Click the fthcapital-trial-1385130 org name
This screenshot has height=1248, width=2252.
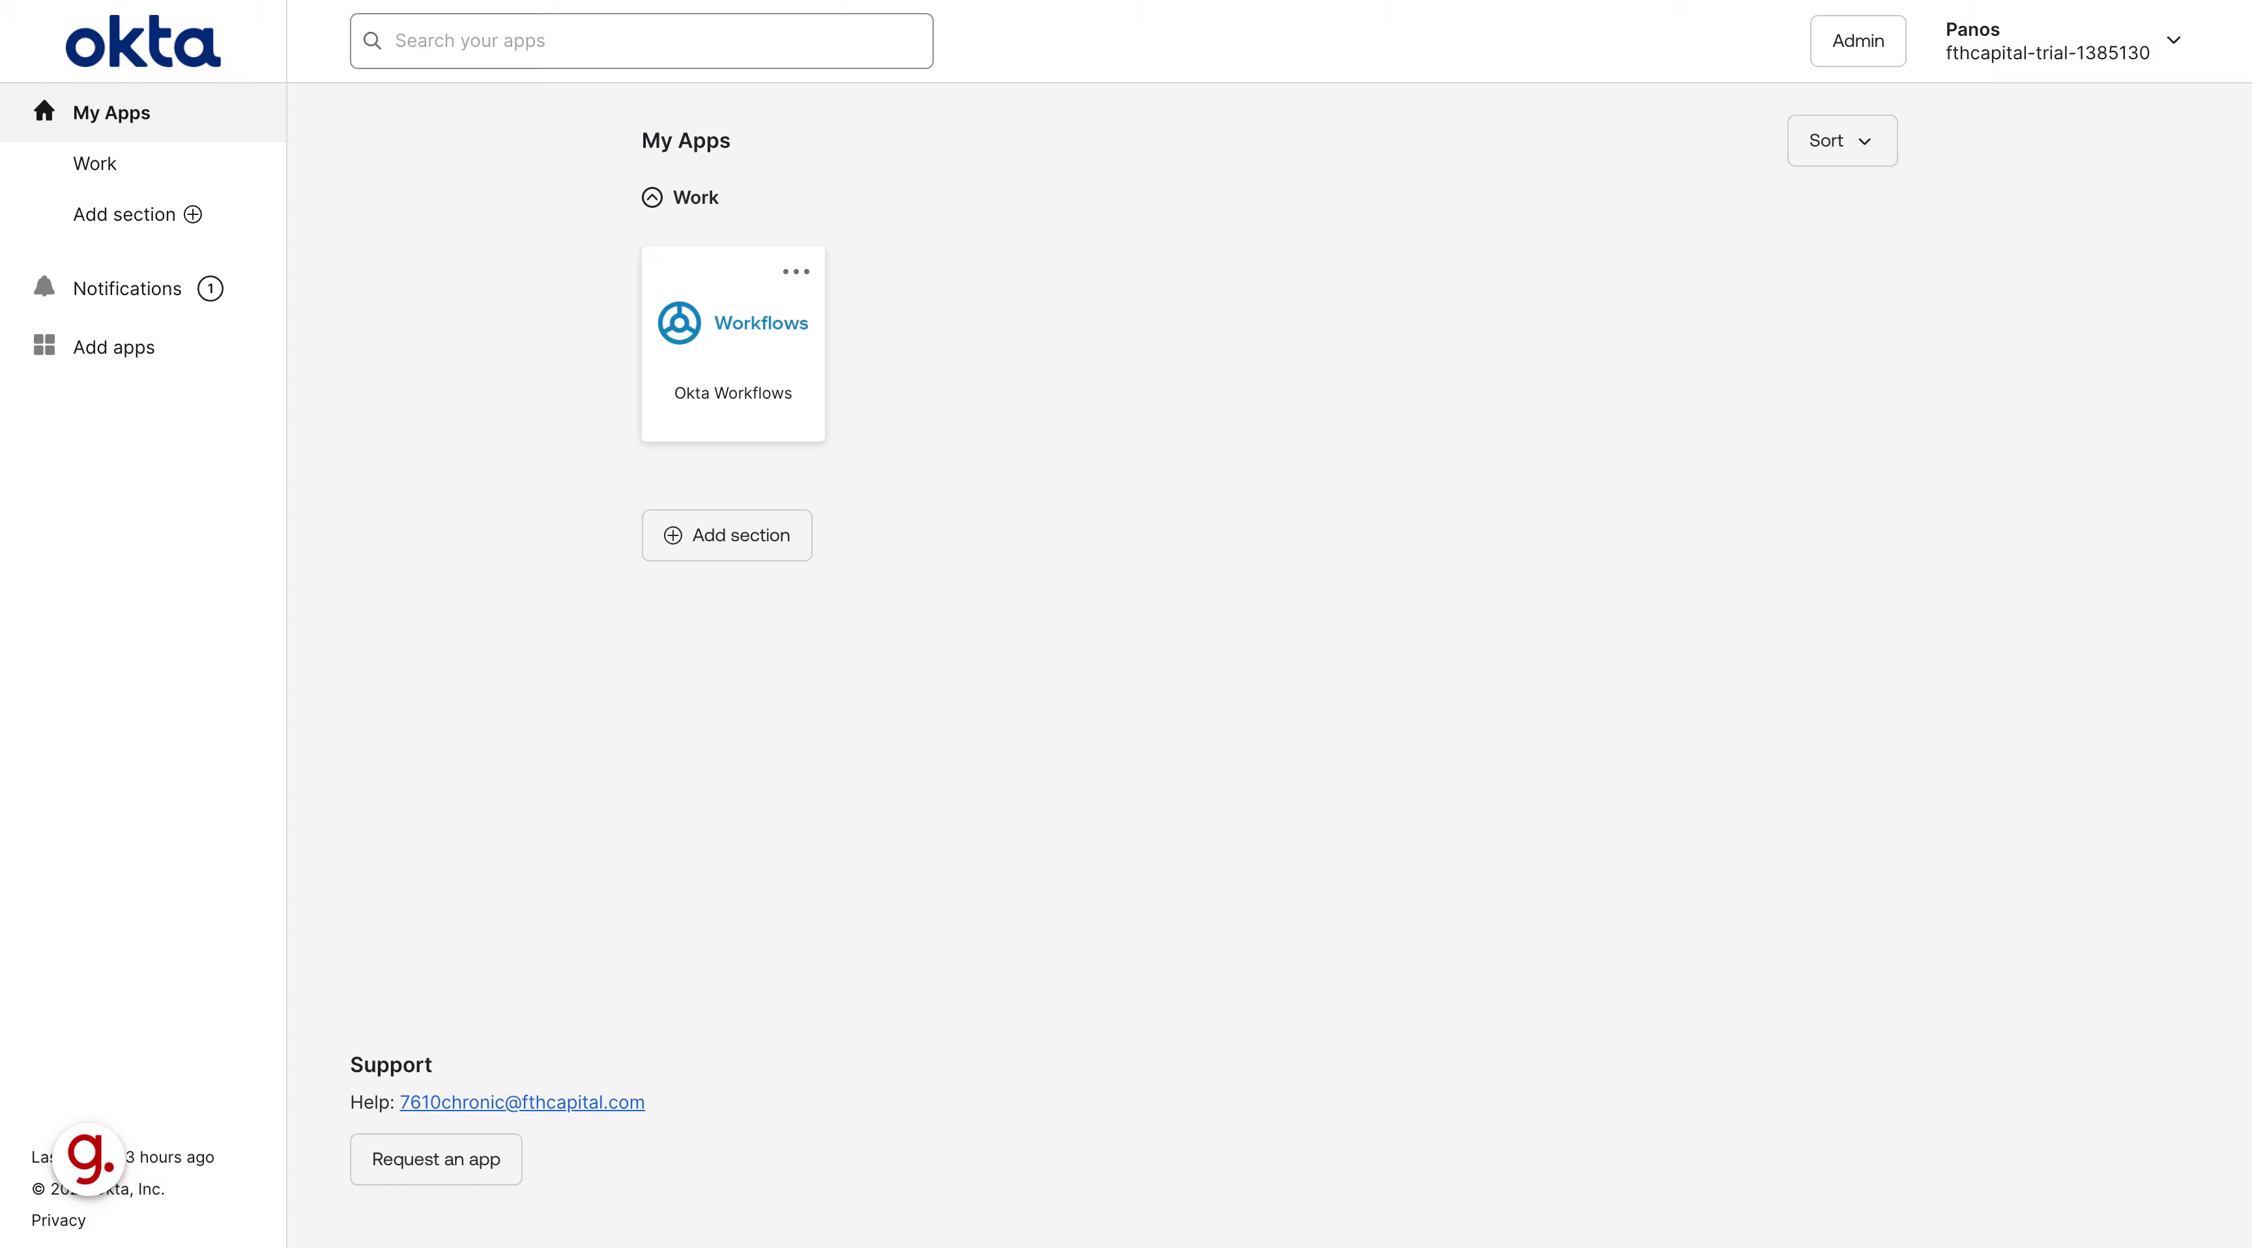2047,53
